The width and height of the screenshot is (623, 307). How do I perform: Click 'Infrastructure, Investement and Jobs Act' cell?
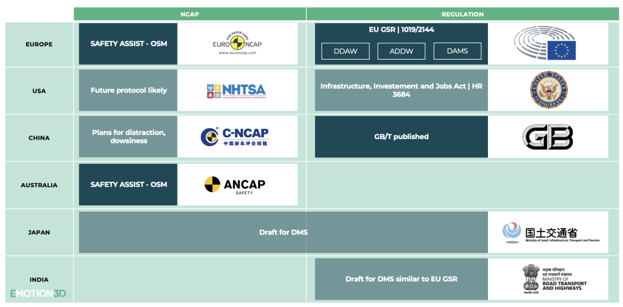(402, 90)
